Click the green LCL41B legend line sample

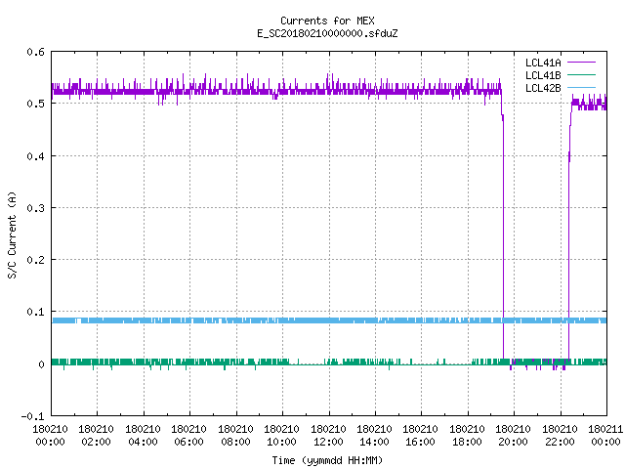pyautogui.click(x=581, y=75)
